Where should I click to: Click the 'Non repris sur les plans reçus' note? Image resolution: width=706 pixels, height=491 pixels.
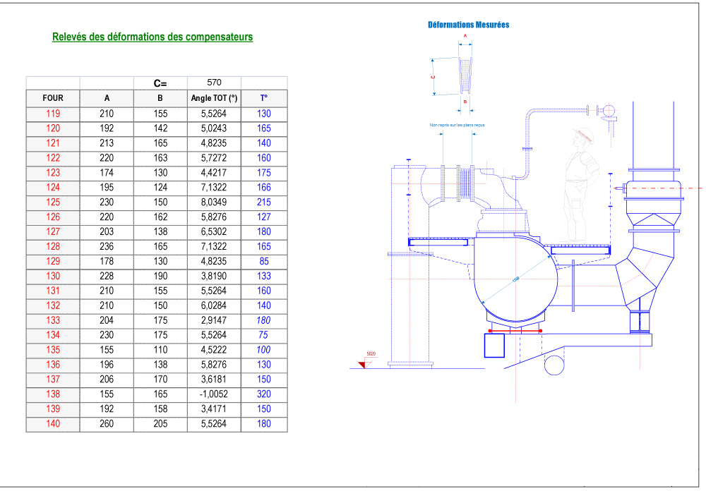click(457, 126)
